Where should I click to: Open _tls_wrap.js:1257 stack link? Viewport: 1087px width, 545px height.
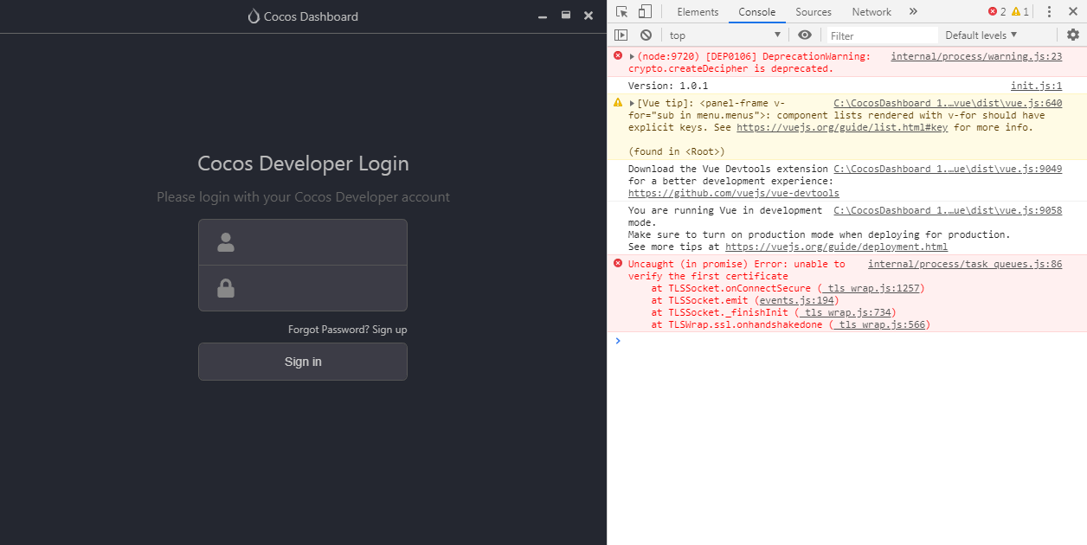[x=872, y=288]
